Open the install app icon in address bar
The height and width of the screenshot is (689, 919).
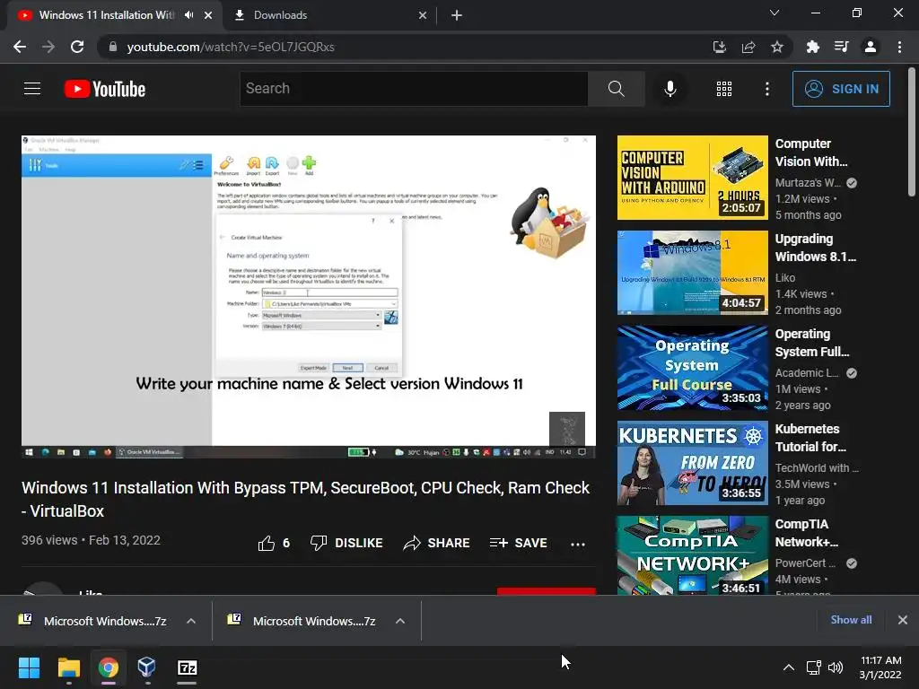tap(719, 47)
